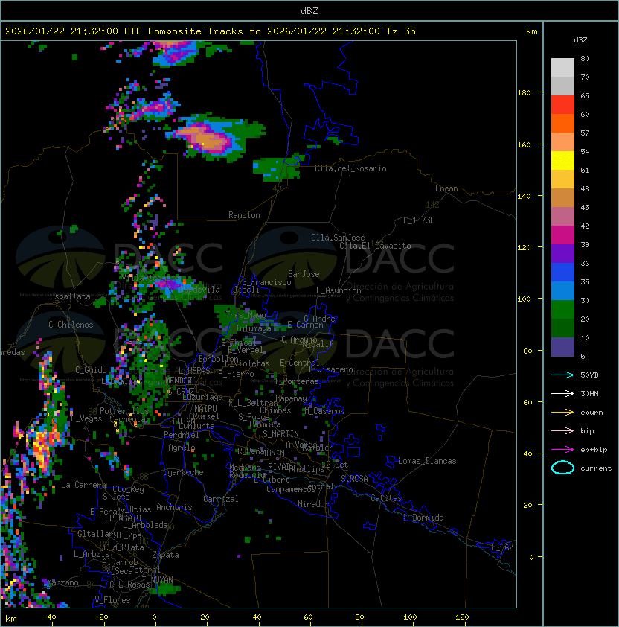Select the light gray 70-80 dBZ swatch
619x627 pixels.
pyautogui.click(x=562, y=67)
